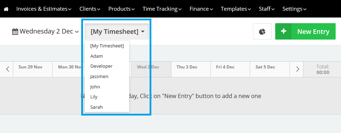Open the Settings menu

pyautogui.click(x=294, y=9)
